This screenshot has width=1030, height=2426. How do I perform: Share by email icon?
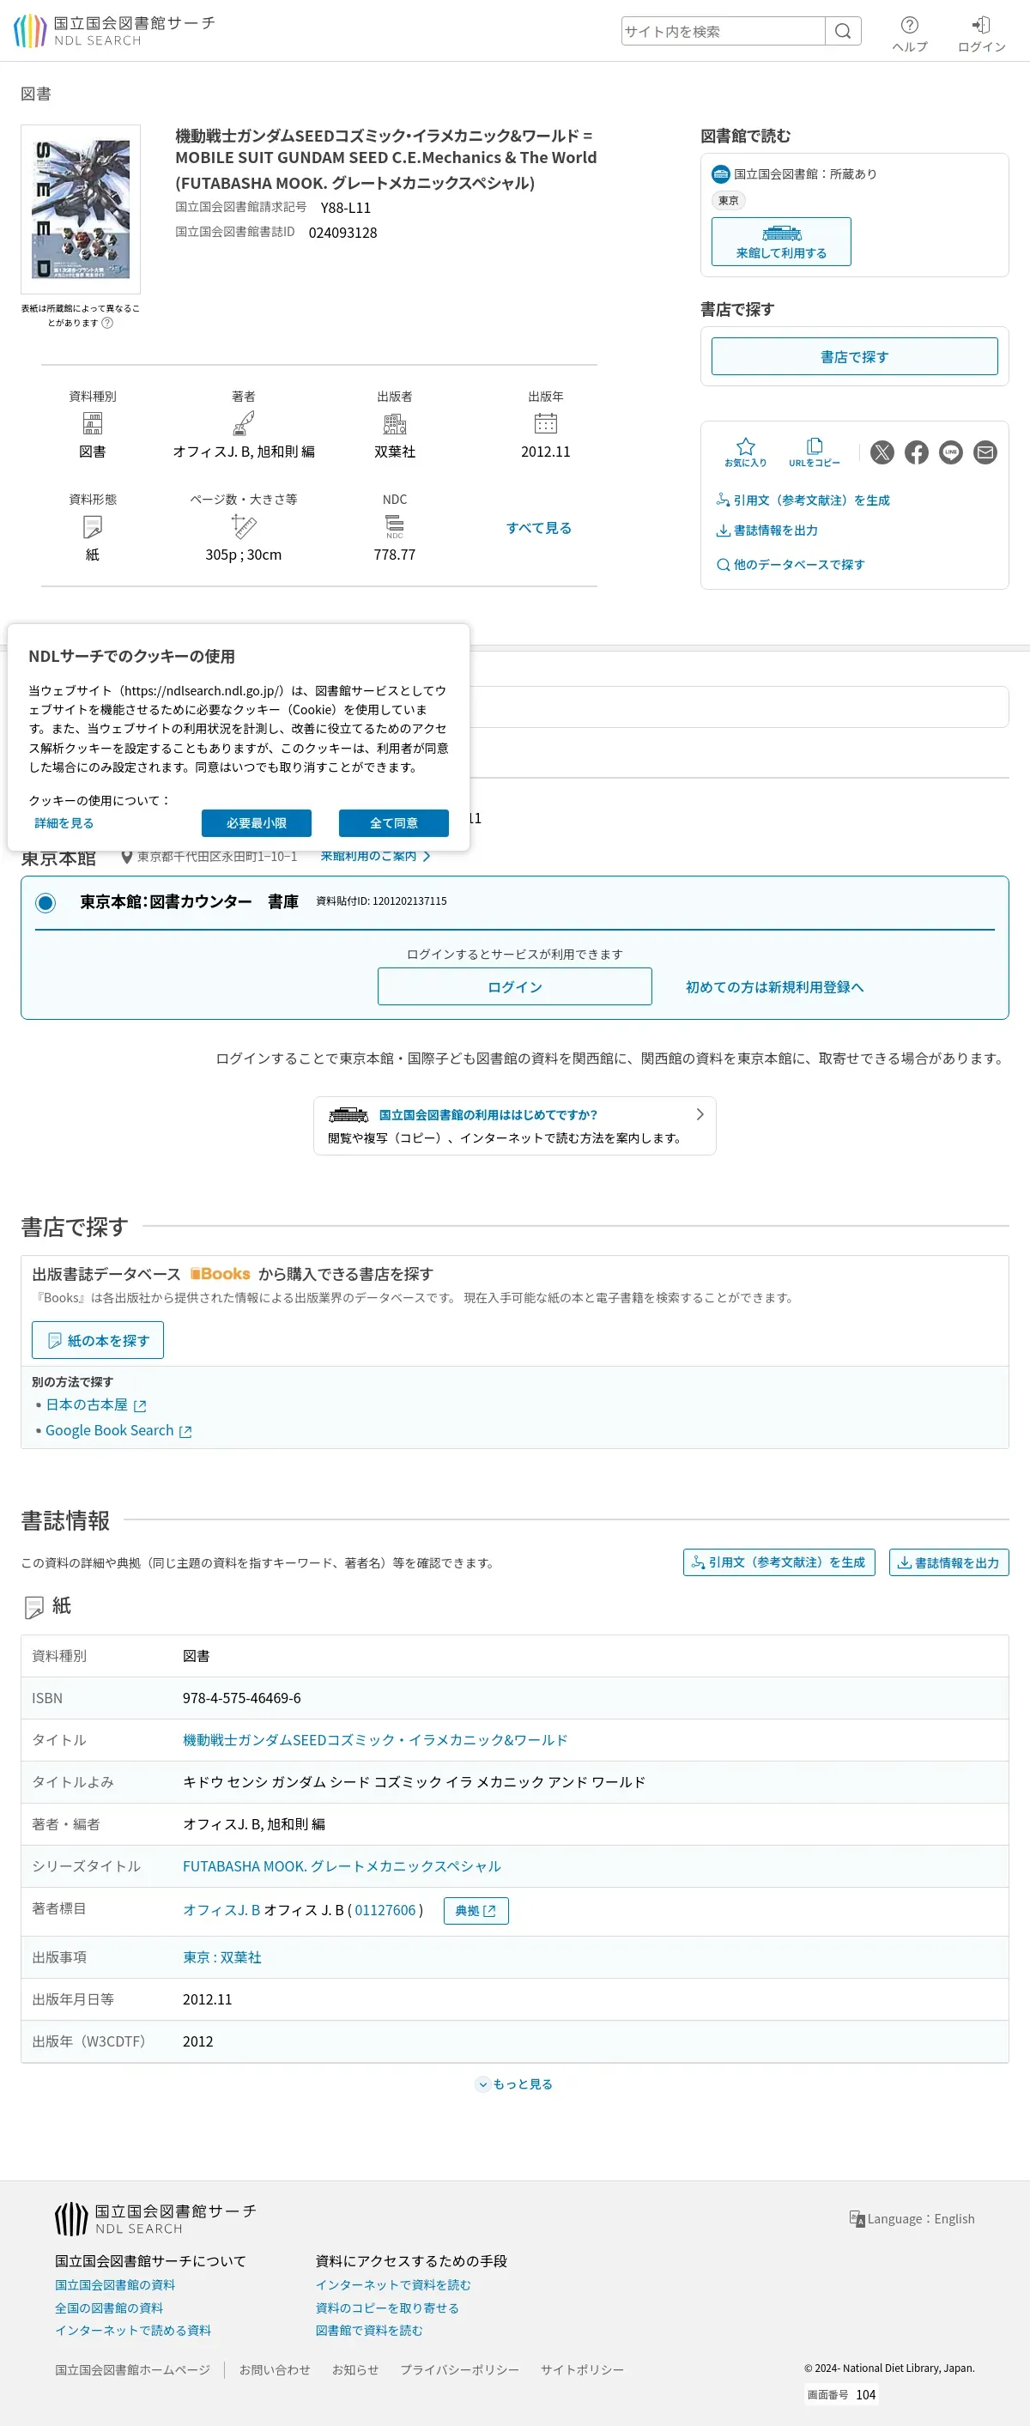(985, 452)
